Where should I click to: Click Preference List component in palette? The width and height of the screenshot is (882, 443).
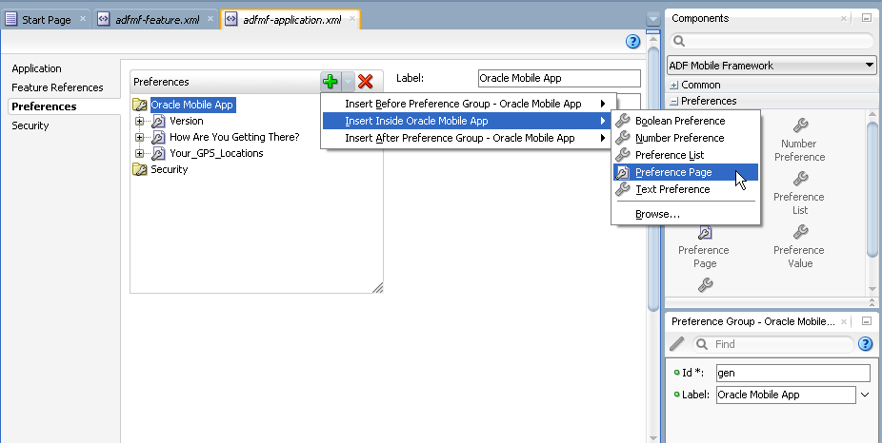pyautogui.click(x=799, y=194)
